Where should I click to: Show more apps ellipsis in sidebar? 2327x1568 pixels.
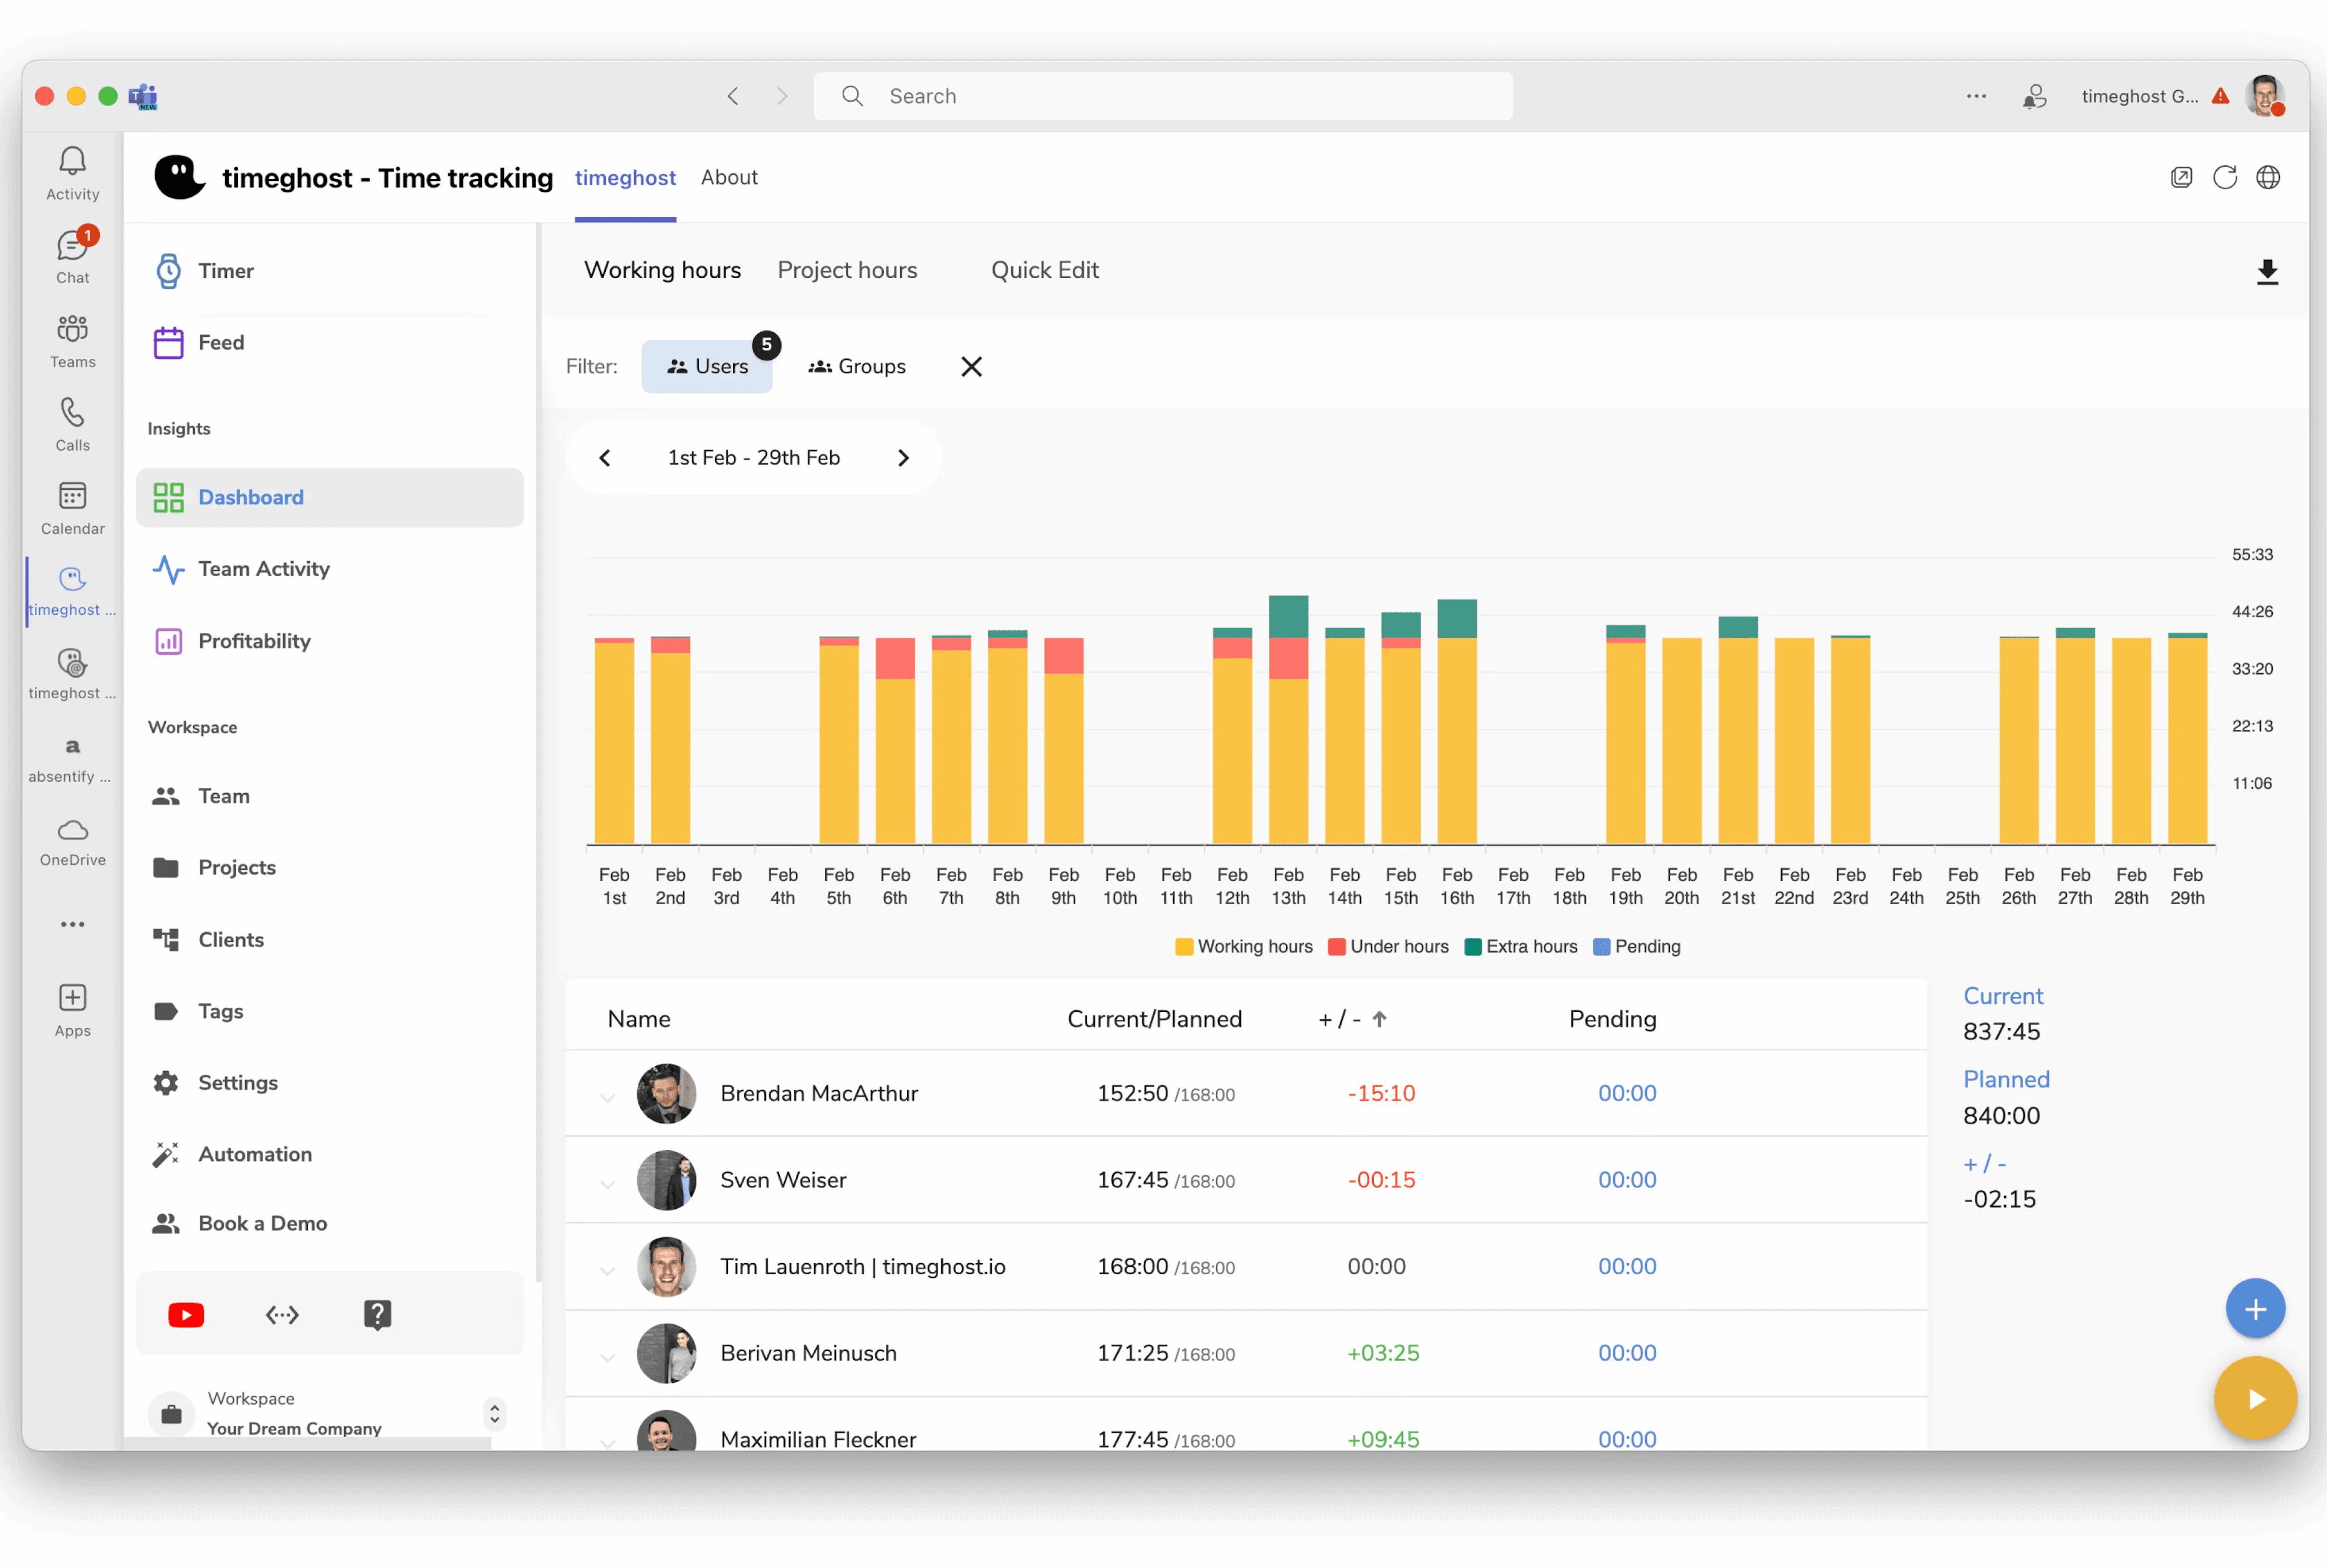(72, 924)
